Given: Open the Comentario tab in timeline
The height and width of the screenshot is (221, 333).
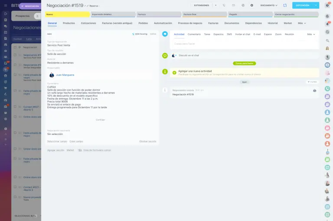Looking at the screenshot, I should pos(194,34).
